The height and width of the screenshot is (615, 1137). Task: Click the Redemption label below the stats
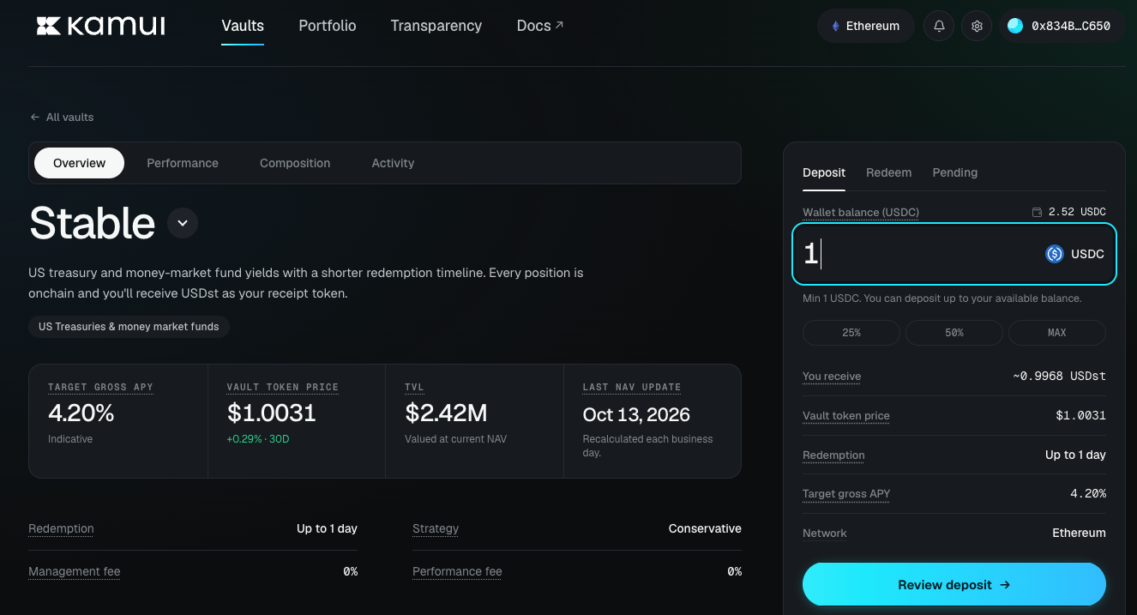coord(61,528)
